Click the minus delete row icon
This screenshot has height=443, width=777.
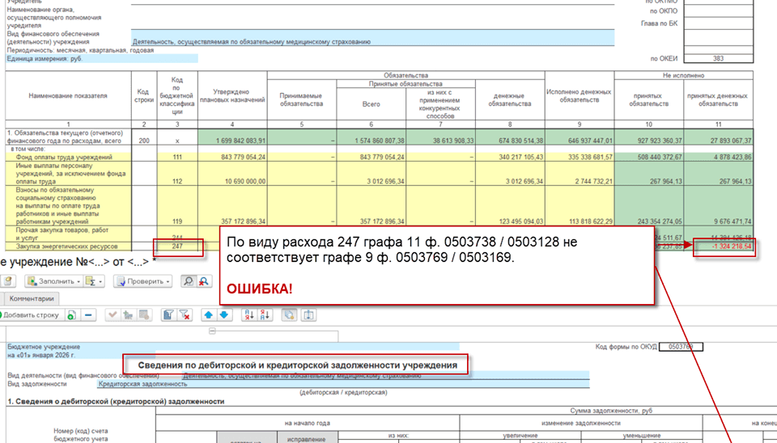(89, 314)
